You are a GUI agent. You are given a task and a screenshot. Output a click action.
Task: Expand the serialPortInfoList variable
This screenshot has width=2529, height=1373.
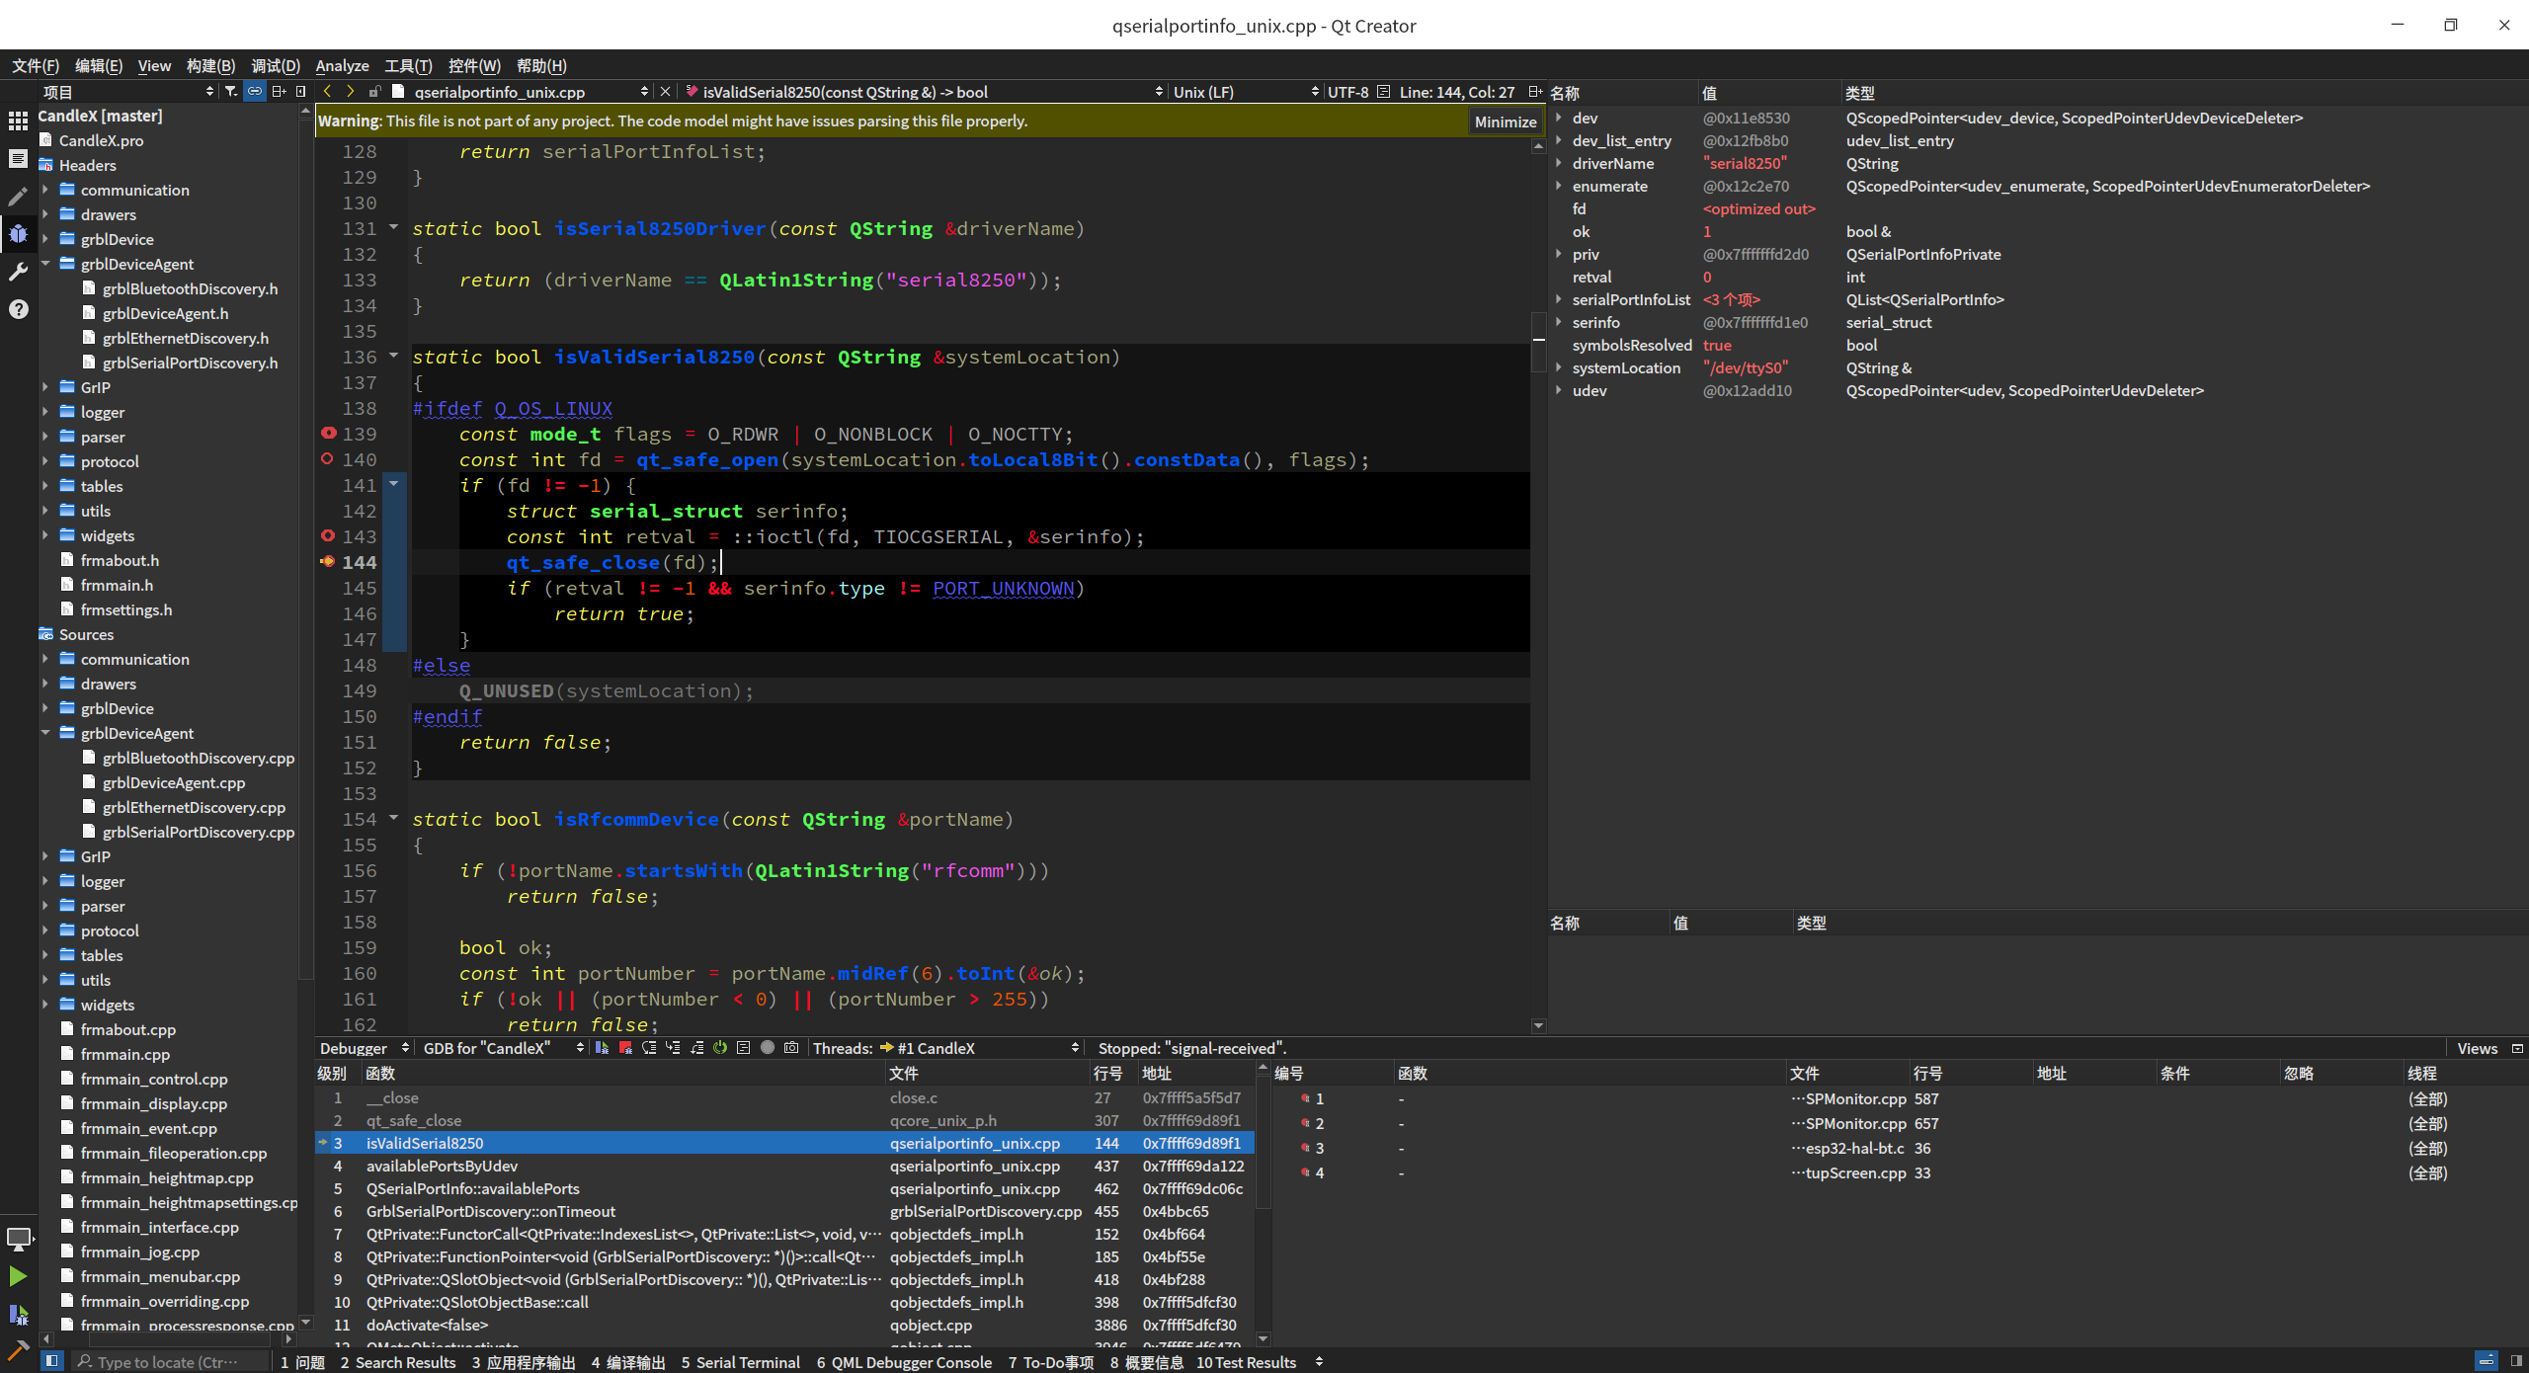pos(1559,299)
